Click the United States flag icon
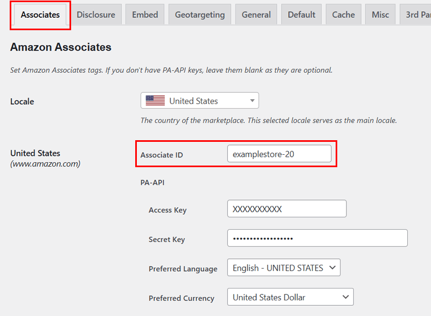 click(x=155, y=101)
